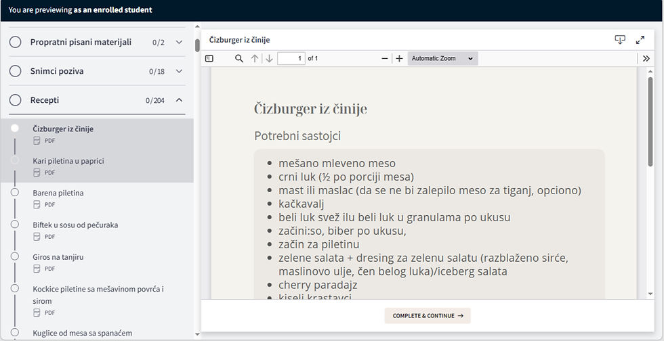Open the Automatic Zoom dropdown
This screenshot has width=664, height=341.
coord(442,58)
